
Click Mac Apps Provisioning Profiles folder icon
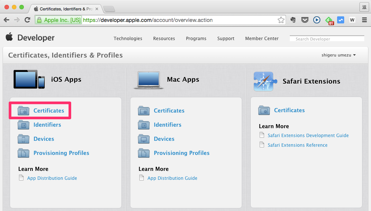click(x=144, y=153)
